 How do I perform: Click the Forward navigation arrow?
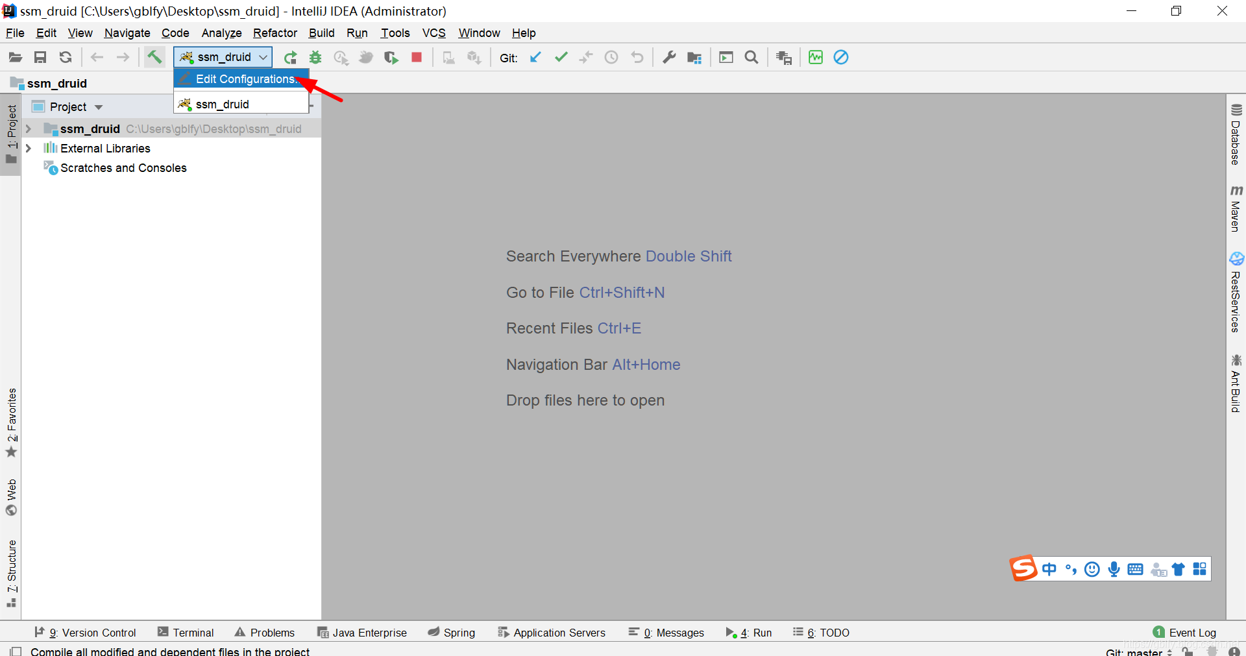[x=123, y=58]
